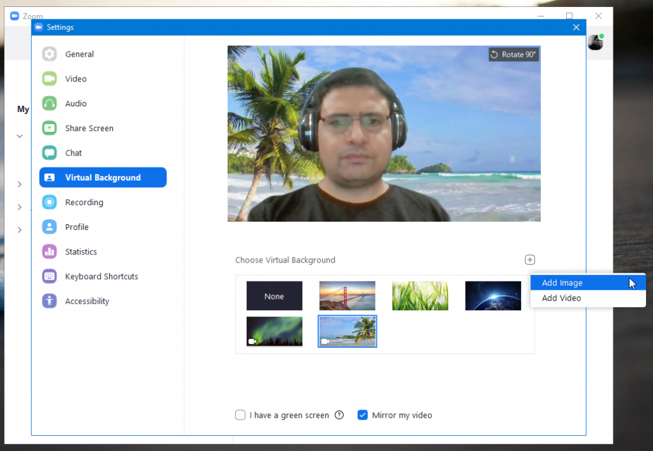Enable the I have a green screen checkbox
Image resolution: width=653 pixels, height=451 pixels.
tap(240, 415)
